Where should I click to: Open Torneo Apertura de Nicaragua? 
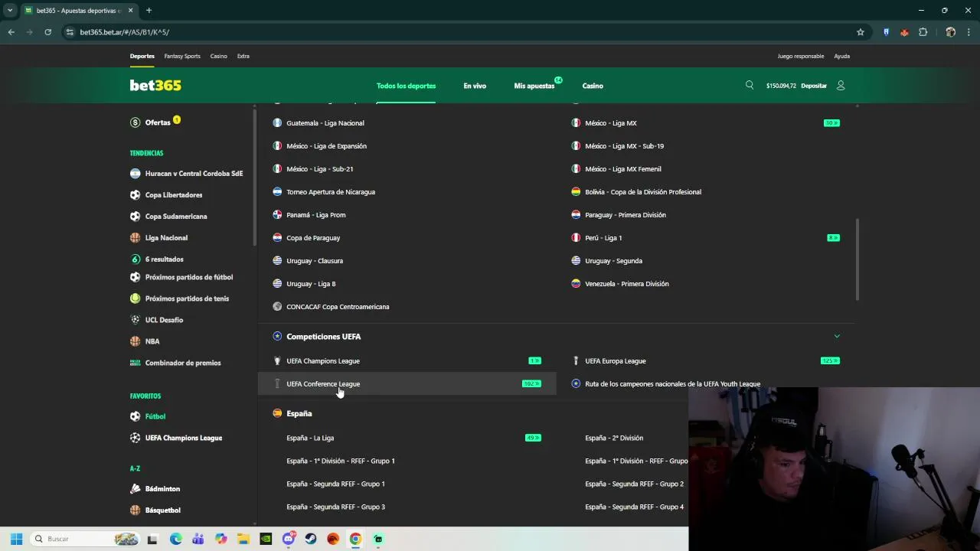pyautogui.click(x=331, y=192)
